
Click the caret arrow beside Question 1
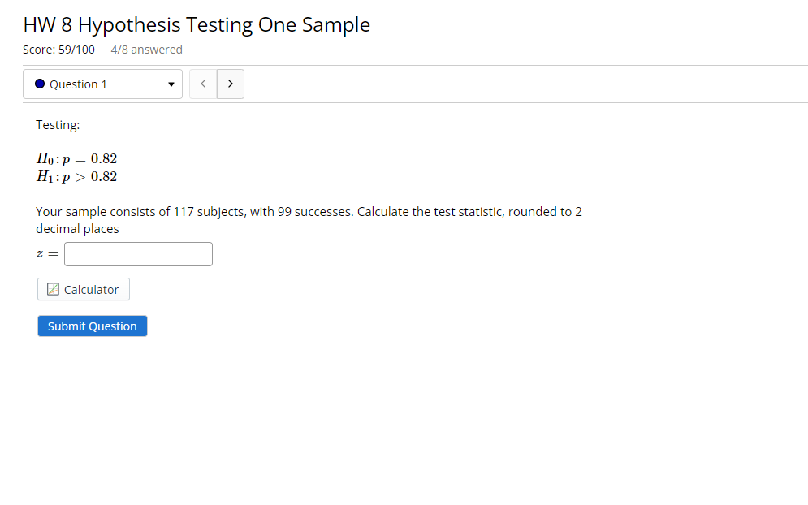click(x=171, y=84)
